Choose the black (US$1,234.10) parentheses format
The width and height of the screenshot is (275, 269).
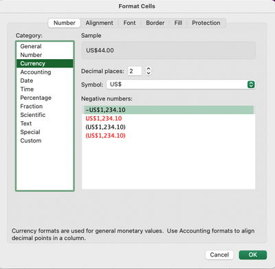[x=169, y=127]
